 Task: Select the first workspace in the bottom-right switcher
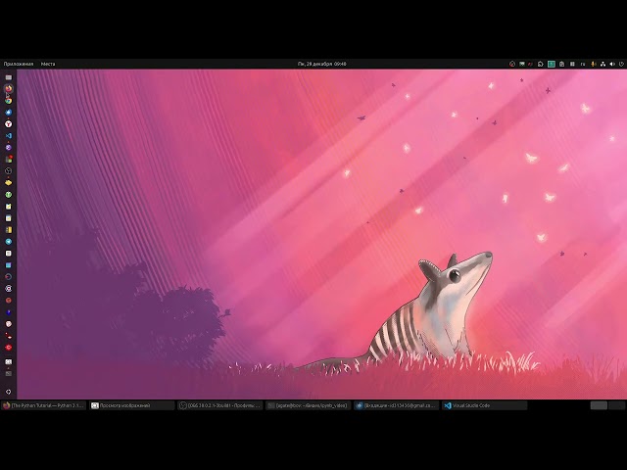click(599, 404)
